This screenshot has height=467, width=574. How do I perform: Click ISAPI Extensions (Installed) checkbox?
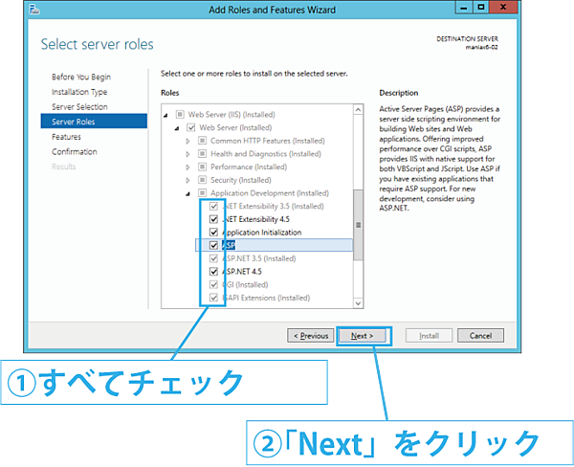[213, 298]
